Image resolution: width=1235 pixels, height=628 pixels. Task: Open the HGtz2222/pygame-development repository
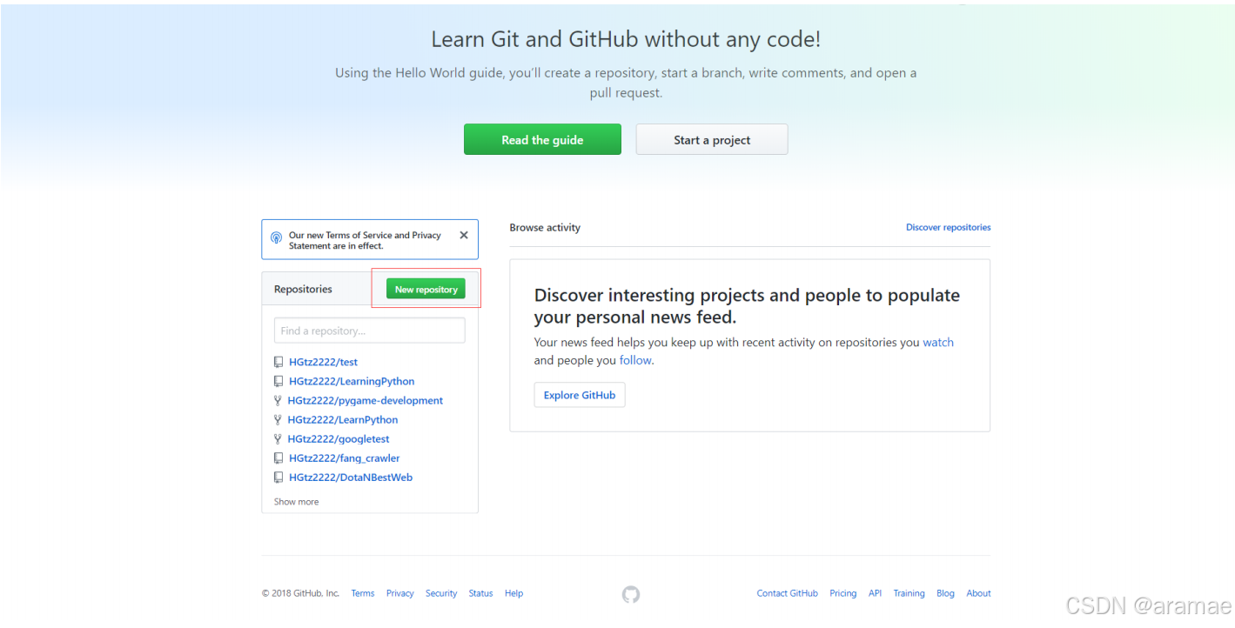tap(366, 401)
